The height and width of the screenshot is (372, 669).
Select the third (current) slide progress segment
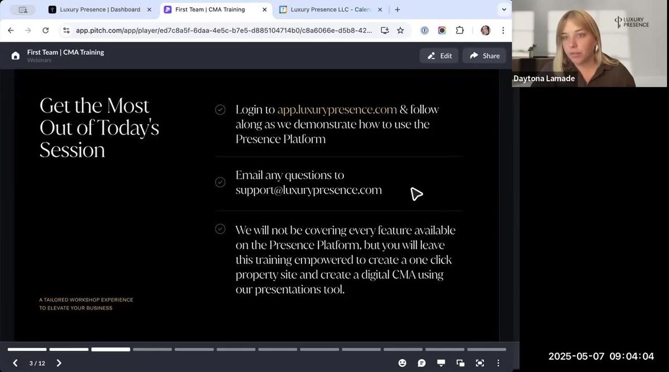coord(111,350)
